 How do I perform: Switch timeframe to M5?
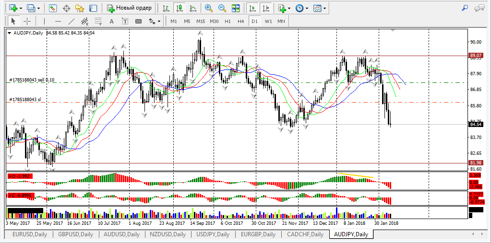tap(187, 21)
